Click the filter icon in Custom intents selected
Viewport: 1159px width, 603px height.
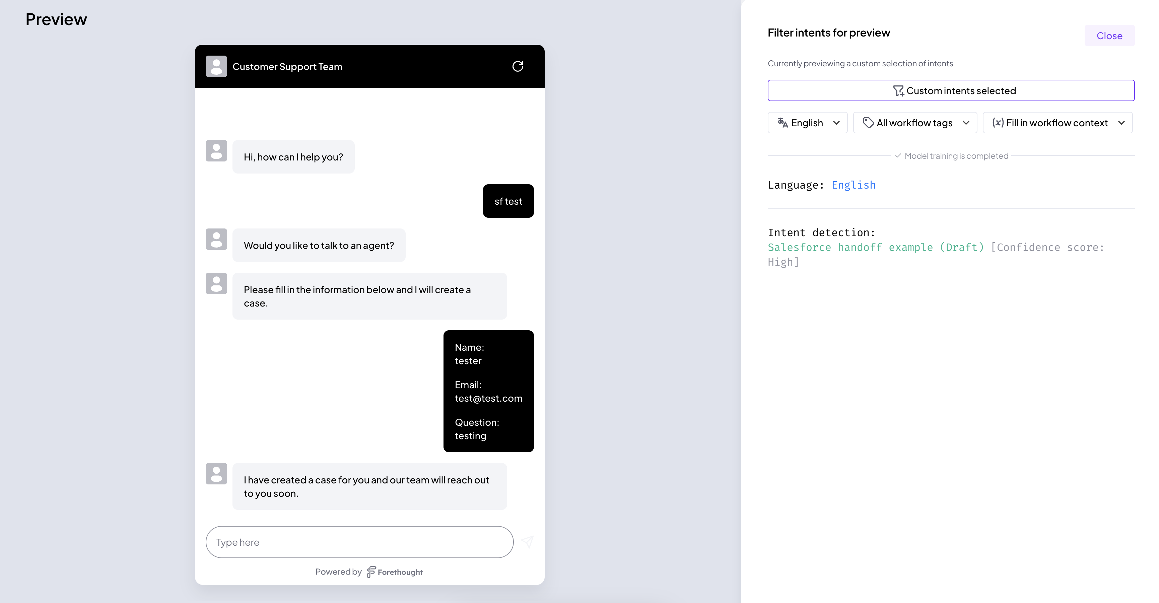(898, 91)
